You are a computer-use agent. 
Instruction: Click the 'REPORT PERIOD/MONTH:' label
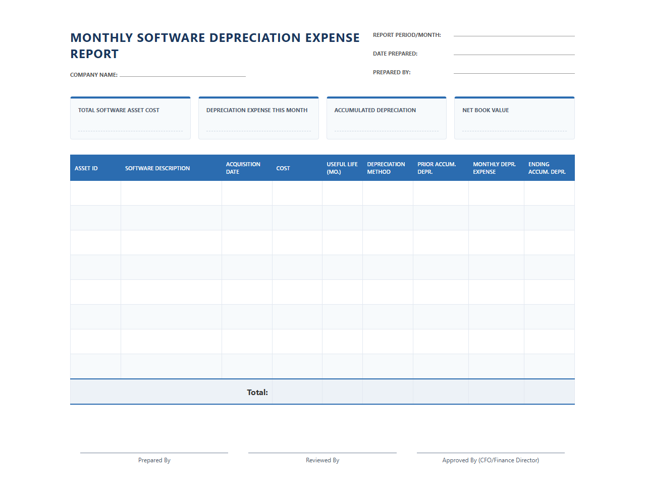(x=407, y=35)
